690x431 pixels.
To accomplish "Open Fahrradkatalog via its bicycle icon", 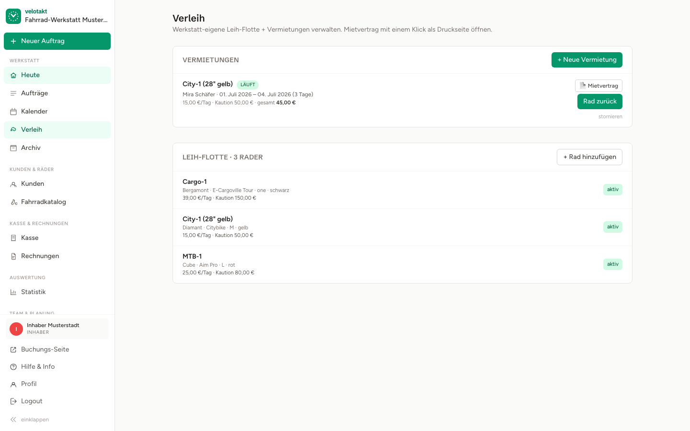I will pyautogui.click(x=13, y=202).
